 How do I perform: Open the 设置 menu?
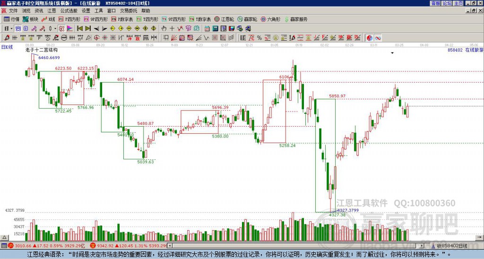(86, 11)
